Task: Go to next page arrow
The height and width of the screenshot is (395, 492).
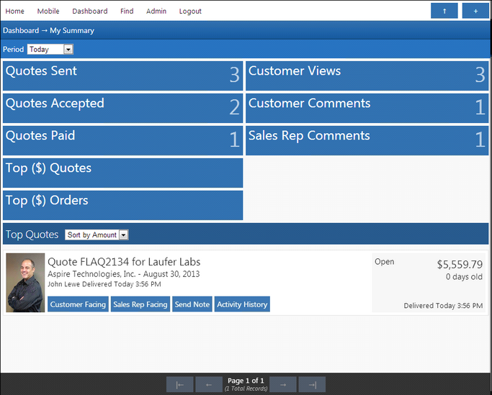Action: click(283, 385)
